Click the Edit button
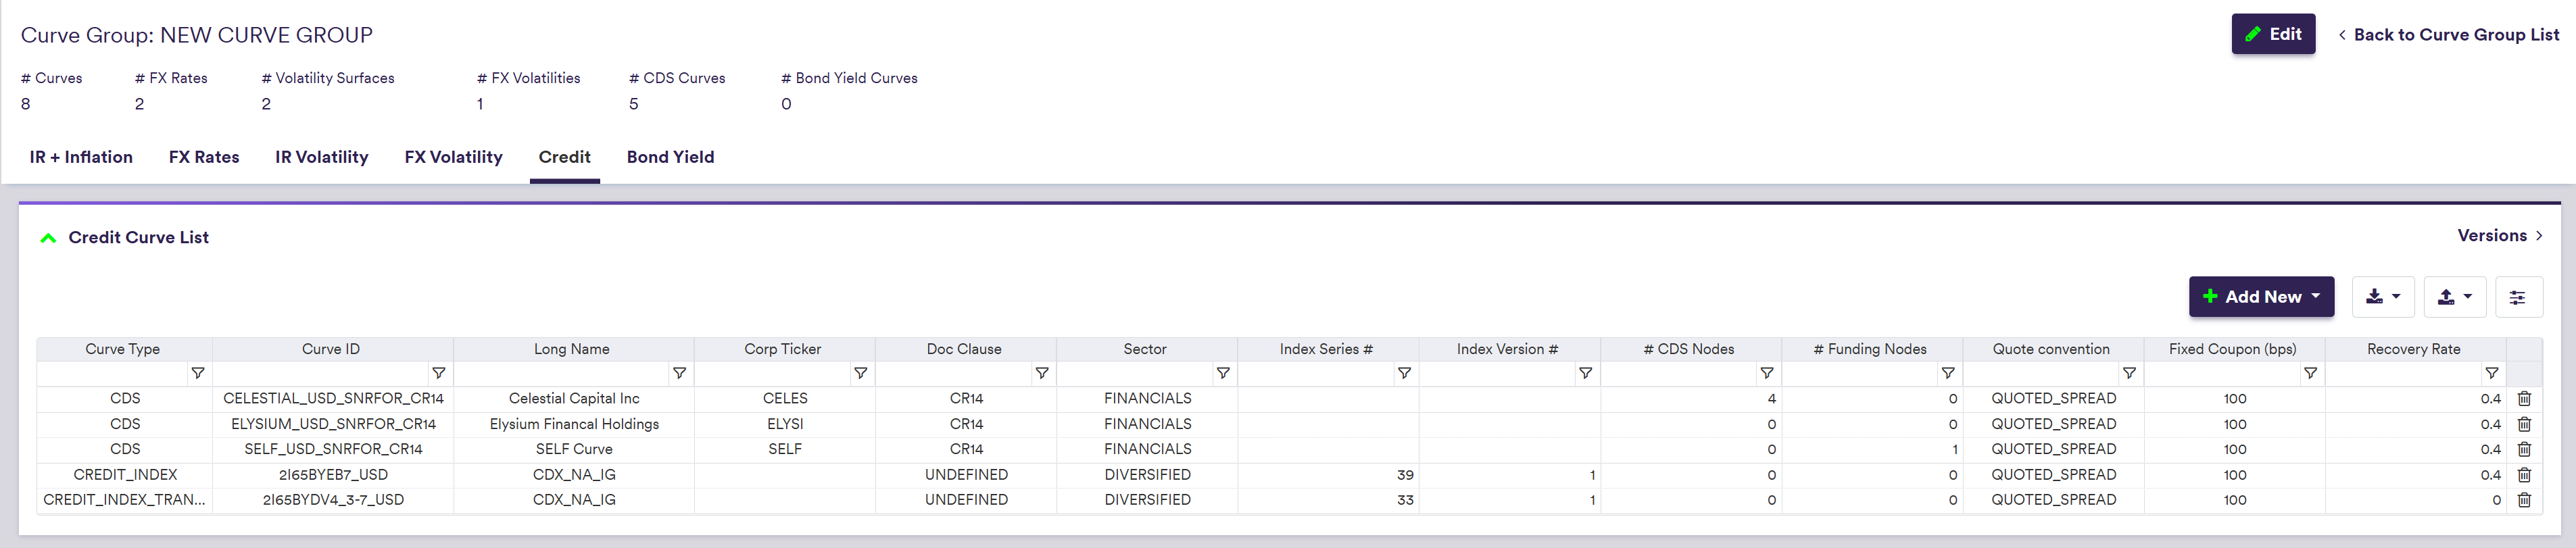Screen dimensions: 2576x548 tap(2272, 34)
